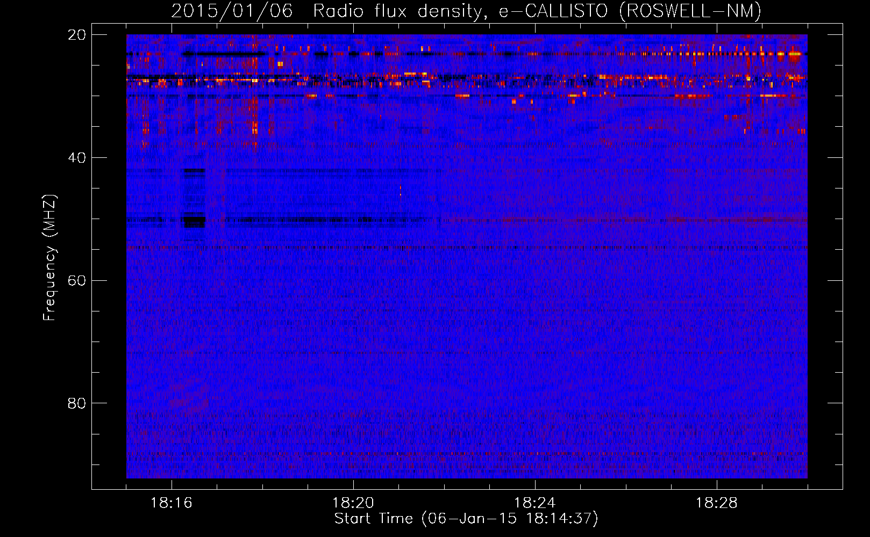Click the '20' frequency tick label
The image size is (870, 537).
coord(77,35)
